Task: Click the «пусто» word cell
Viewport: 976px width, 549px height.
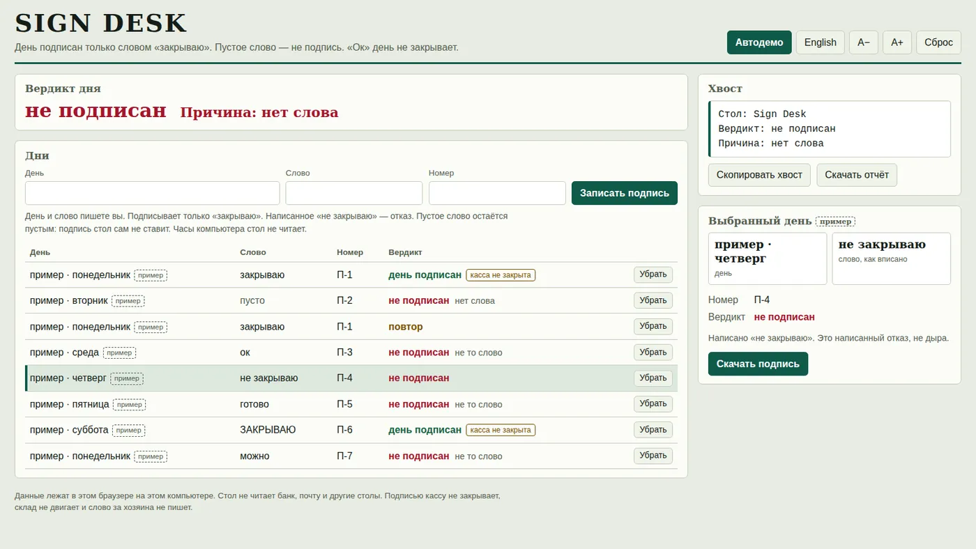Action: pyautogui.click(x=252, y=301)
